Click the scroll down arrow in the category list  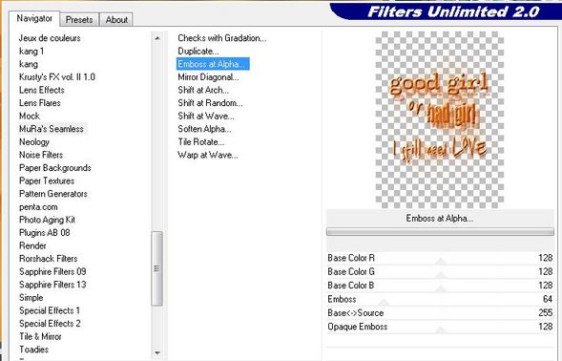click(x=157, y=352)
